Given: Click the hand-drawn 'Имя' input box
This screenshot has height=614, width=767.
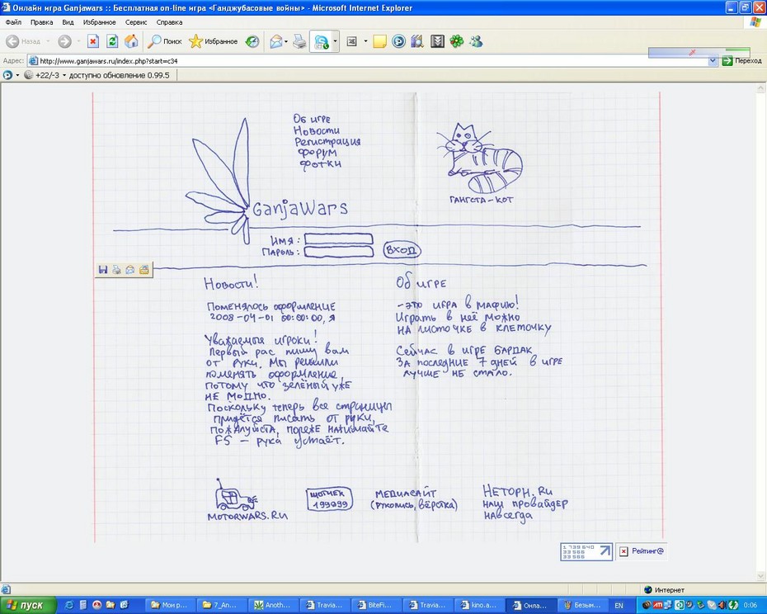Looking at the screenshot, I should coord(338,239).
